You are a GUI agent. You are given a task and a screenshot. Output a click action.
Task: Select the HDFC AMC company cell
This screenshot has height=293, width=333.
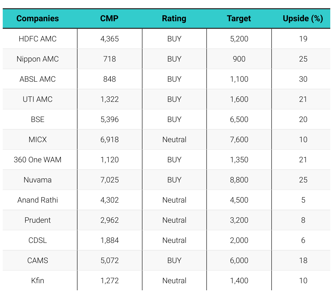(x=38, y=39)
